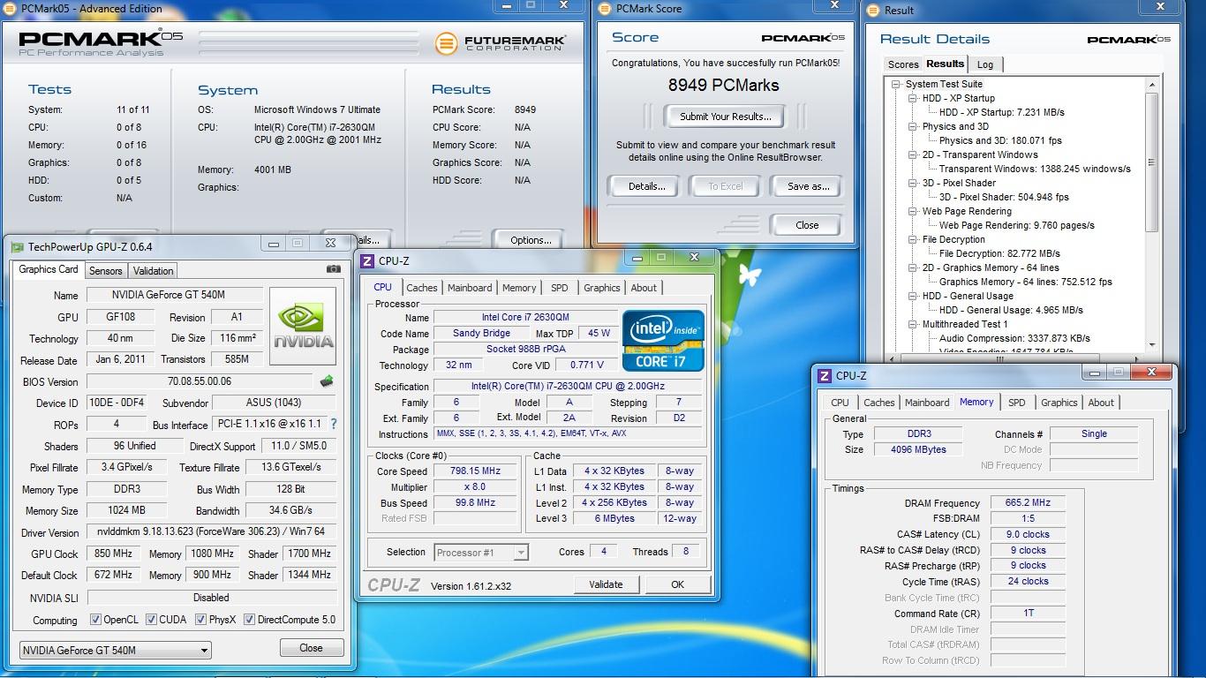1206x678 pixels.
Task: Select Audio Compression result row
Action: (1014, 338)
